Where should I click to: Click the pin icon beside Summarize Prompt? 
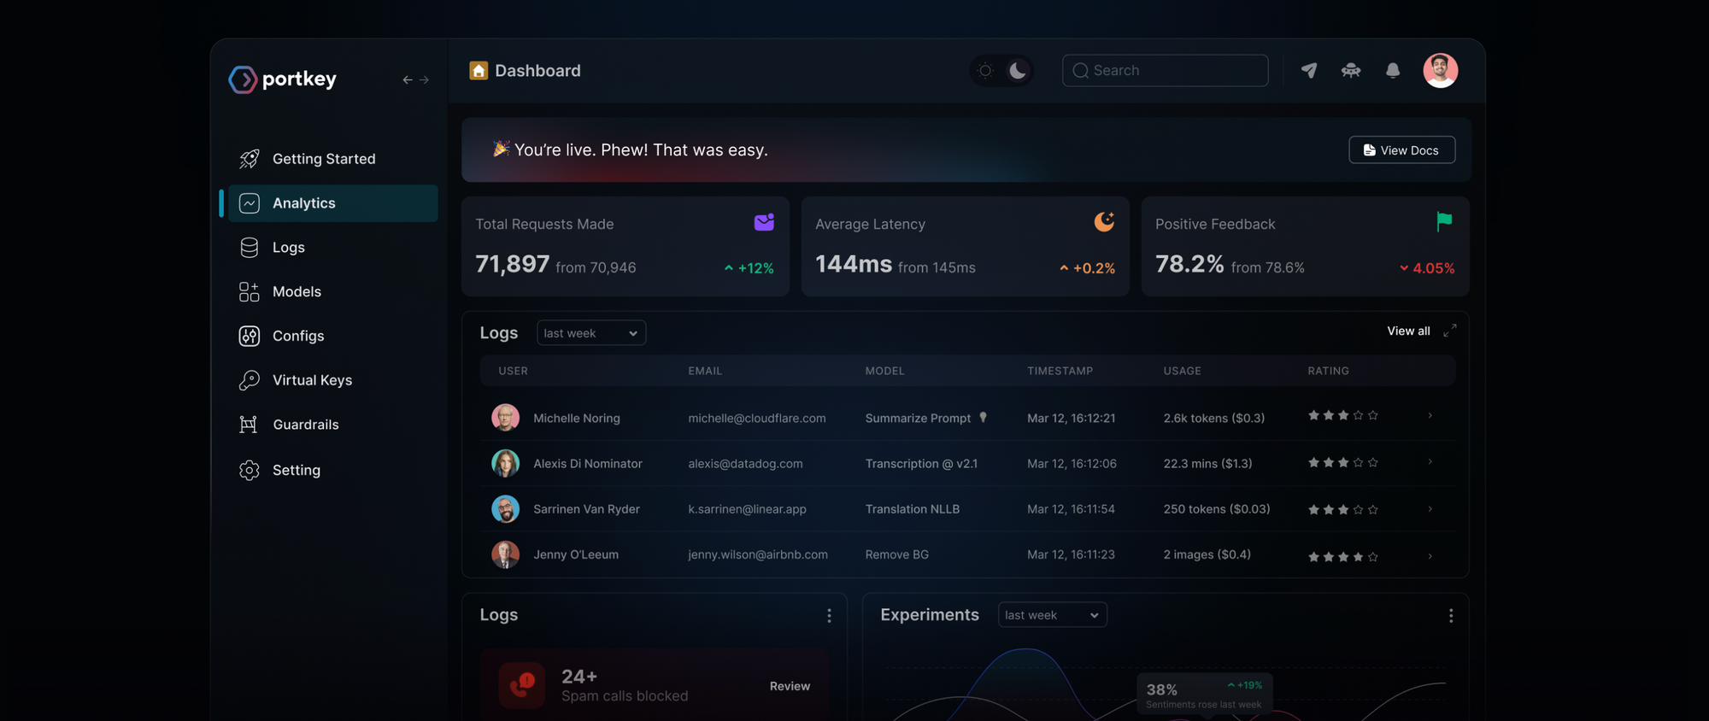(x=983, y=418)
